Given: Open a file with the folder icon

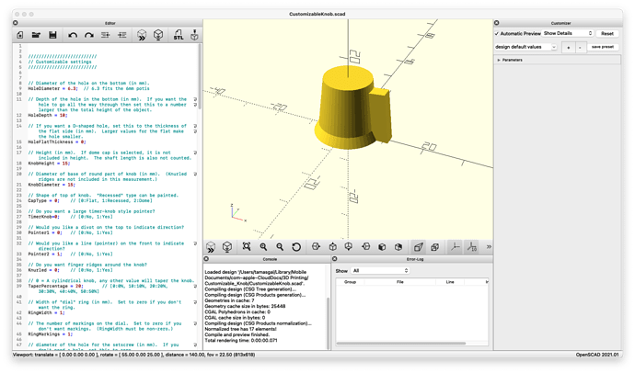Looking at the screenshot, I should click(36, 35).
